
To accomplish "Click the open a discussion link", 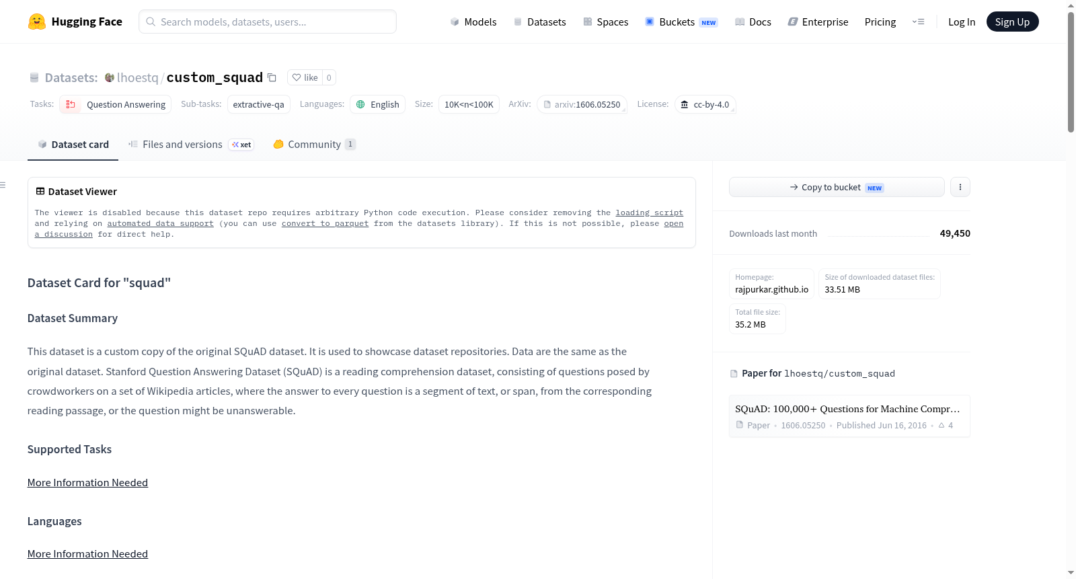I will 673,223.
